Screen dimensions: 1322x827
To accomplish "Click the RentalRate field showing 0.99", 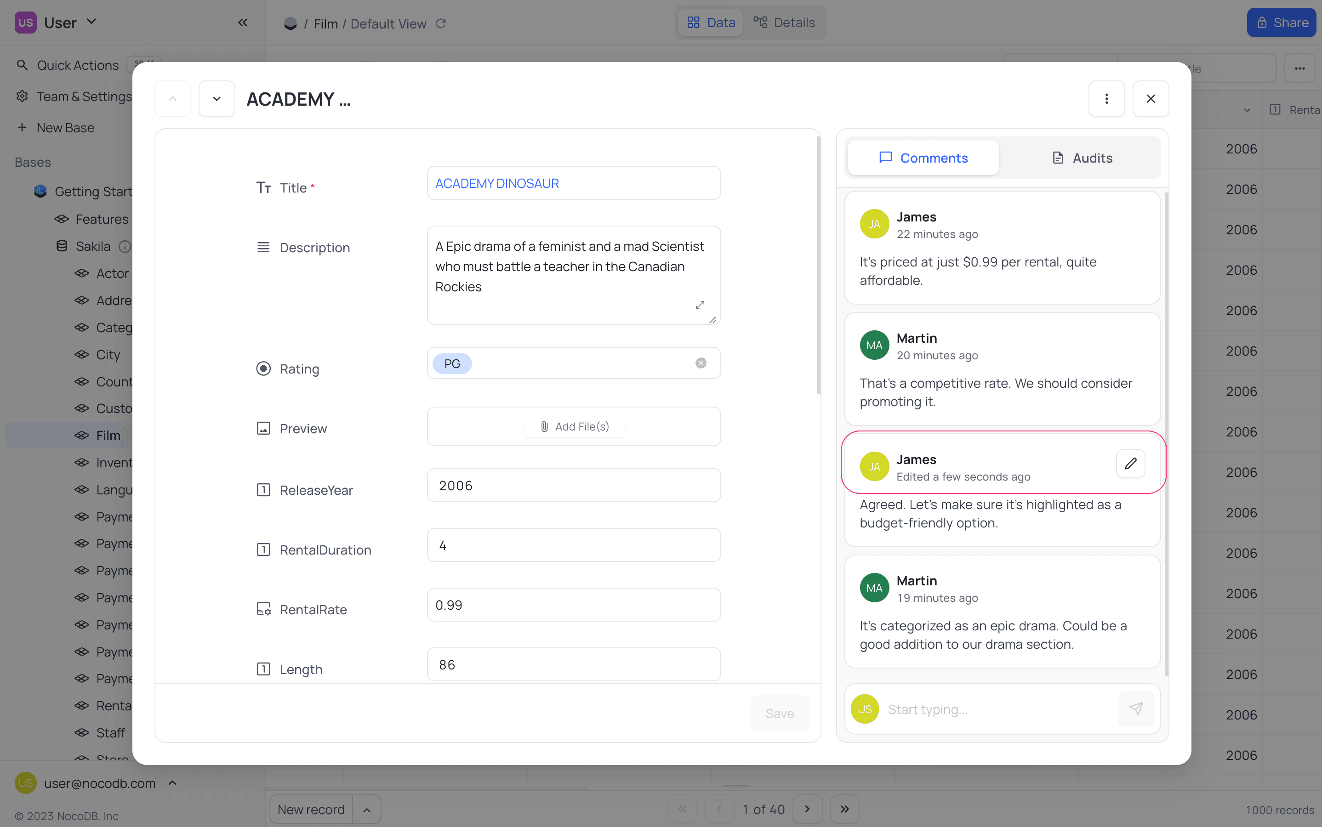I will 574,605.
